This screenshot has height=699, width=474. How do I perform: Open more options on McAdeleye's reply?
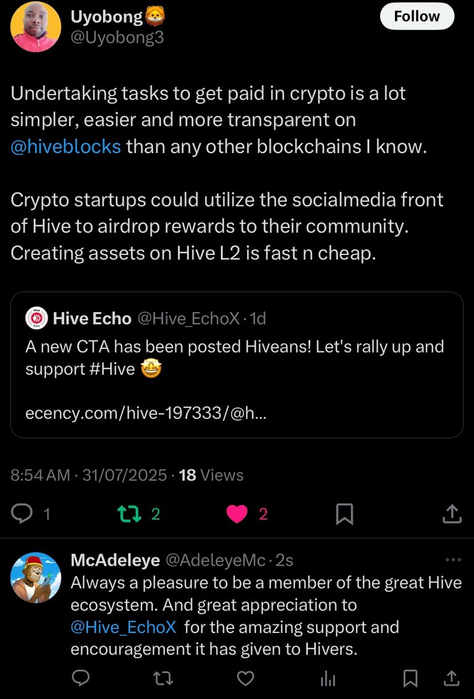[453, 560]
